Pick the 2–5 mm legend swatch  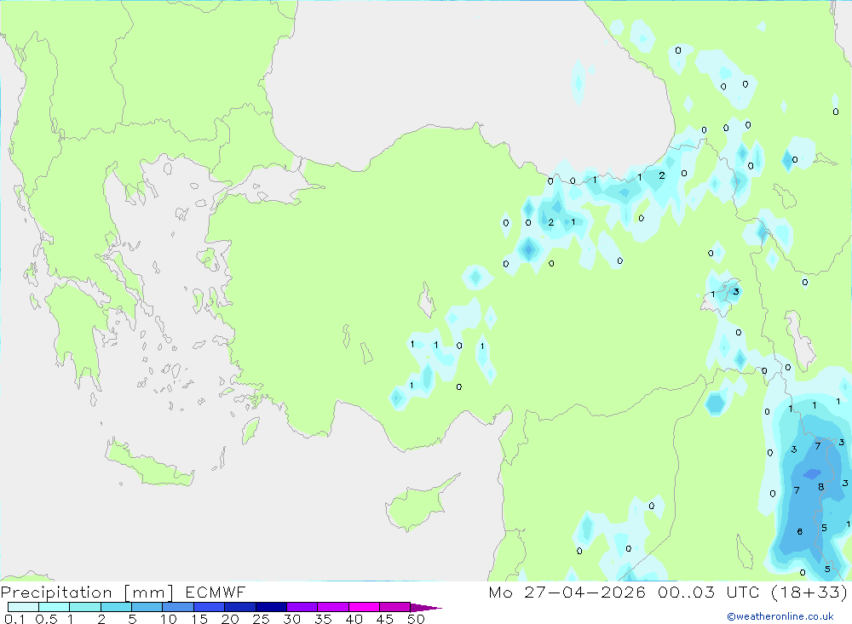point(116,607)
